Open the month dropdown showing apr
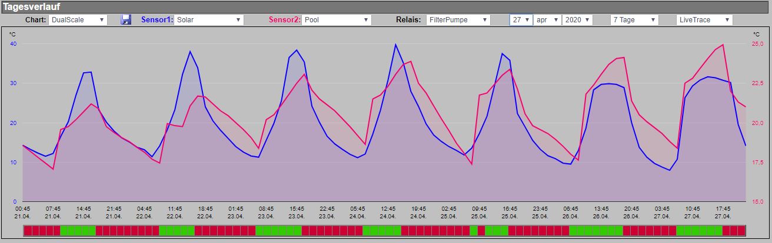772x243 pixels. (x=548, y=19)
